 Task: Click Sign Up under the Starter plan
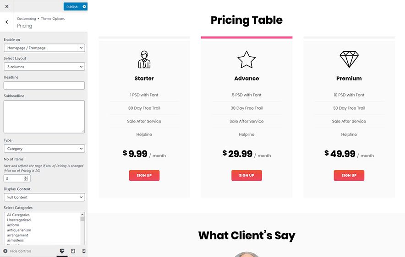(144, 175)
